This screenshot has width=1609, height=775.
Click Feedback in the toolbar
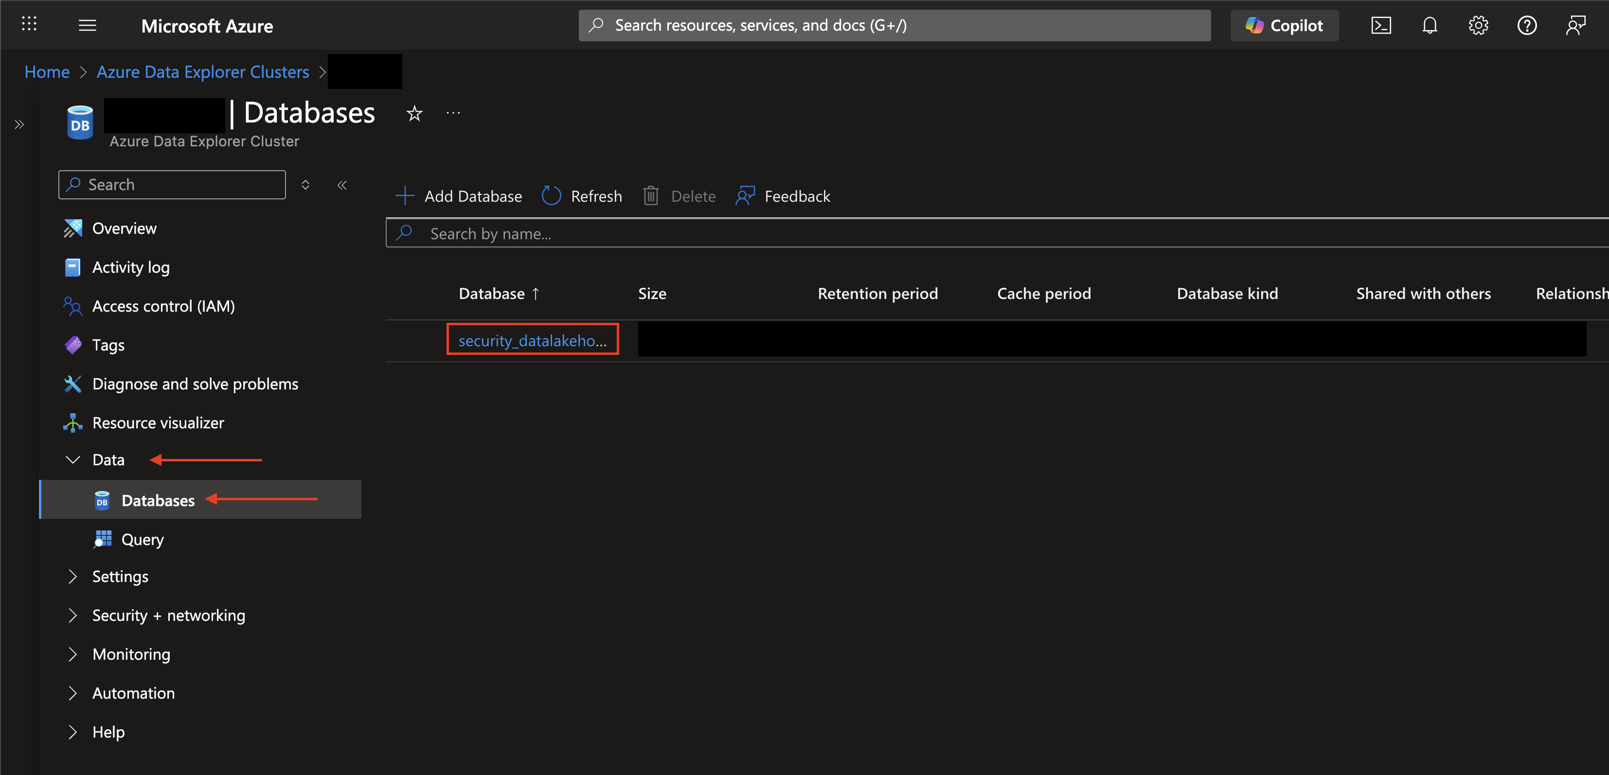783,196
